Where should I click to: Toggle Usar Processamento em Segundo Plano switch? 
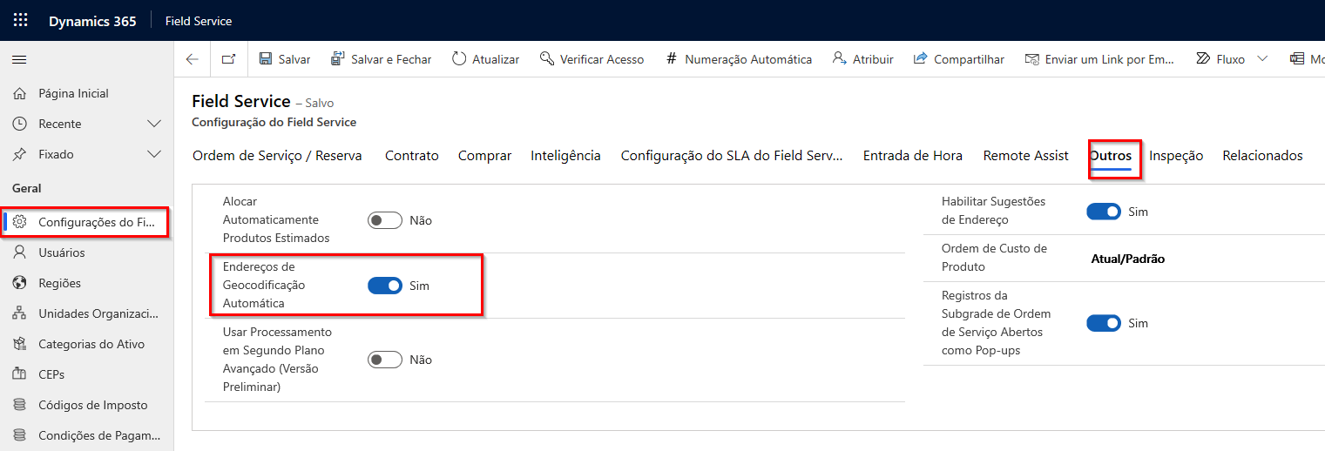coord(385,360)
